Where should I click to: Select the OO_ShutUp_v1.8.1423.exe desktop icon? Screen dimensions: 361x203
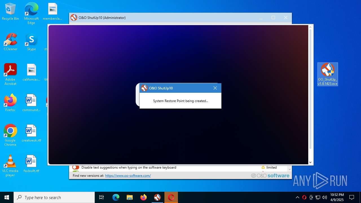327,74
